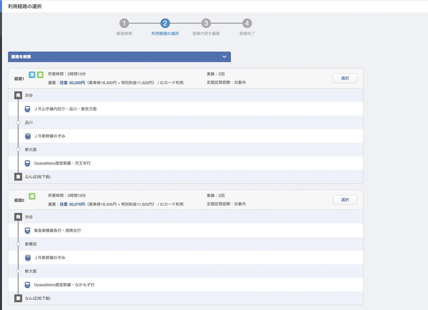This screenshot has height=310, width=428.
Task: Click the train icon for JR山手線内回り
Action: 27,109
